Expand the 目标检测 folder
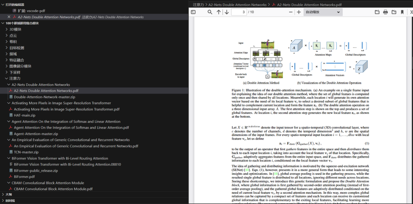 (x=16, y=48)
